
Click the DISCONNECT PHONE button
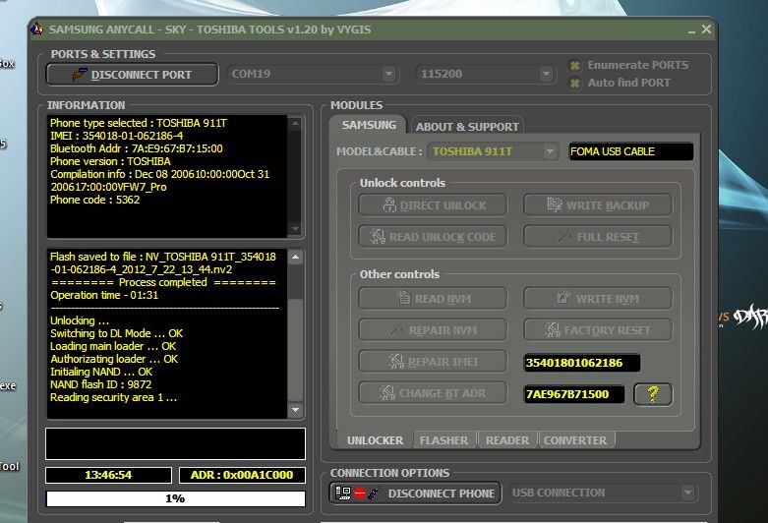click(x=415, y=494)
